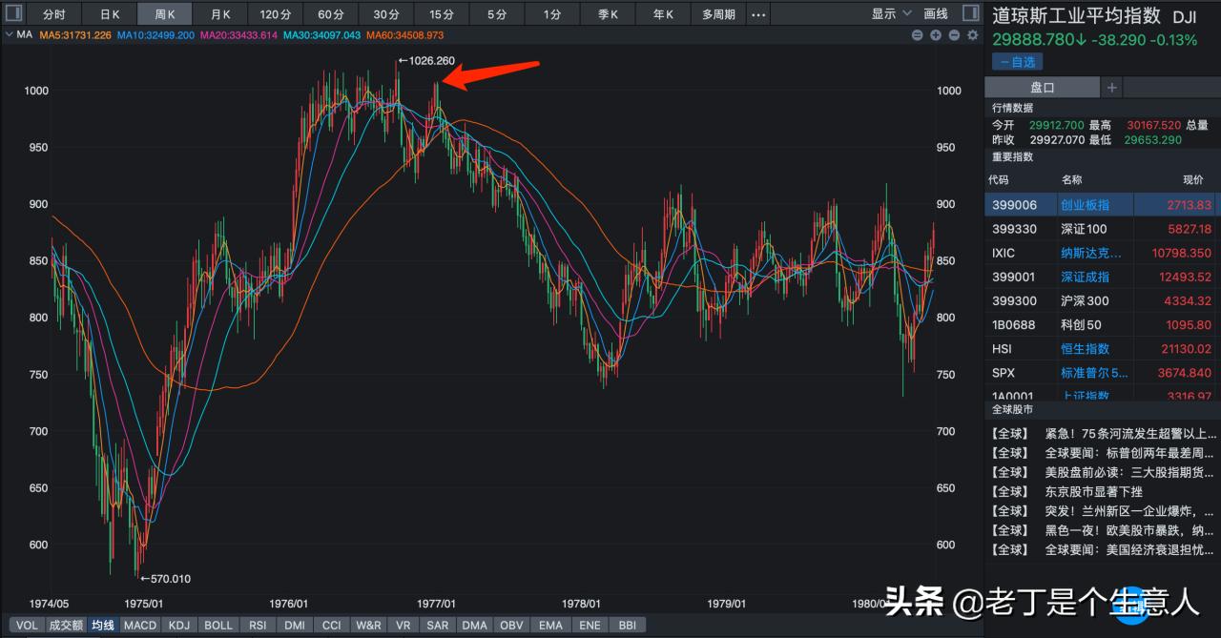This screenshot has width=1221, height=638.
Task: Toggle the MACD indicator
Action: pyautogui.click(x=140, y=626)
